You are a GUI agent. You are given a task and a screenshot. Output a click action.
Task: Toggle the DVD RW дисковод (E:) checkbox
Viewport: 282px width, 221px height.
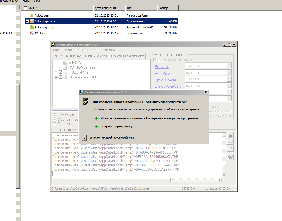click(61, 67)
